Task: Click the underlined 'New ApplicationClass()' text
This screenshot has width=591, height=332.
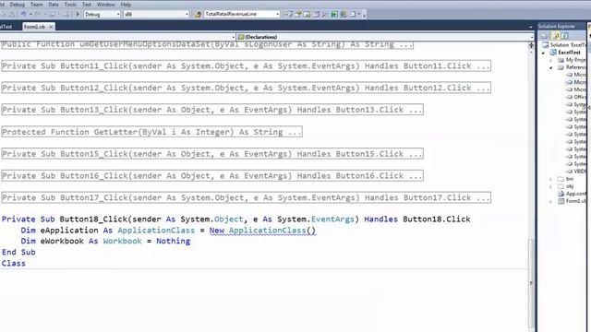Action: [x=262, y=230]
